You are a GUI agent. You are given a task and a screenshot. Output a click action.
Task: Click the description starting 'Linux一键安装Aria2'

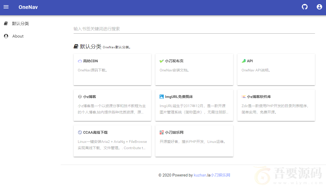click(x=112, y=145)
